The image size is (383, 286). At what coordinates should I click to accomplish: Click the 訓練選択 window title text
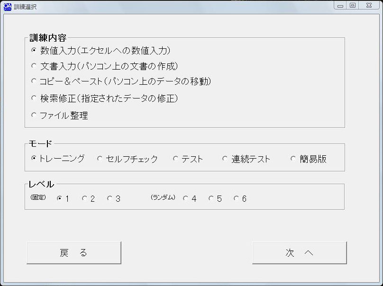[25, 7]
